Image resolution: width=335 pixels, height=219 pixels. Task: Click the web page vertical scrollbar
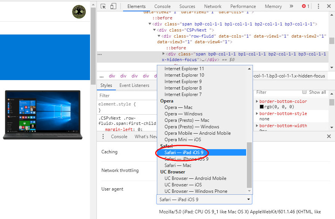click(93, 46)
